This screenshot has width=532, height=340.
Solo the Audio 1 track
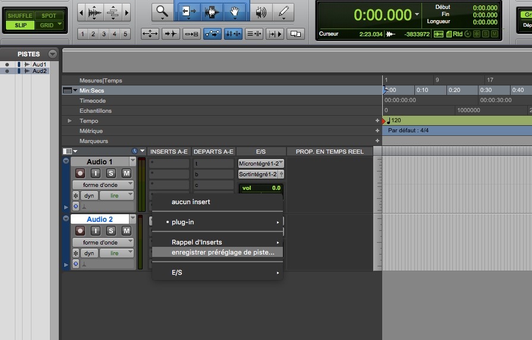coord(111,173)
